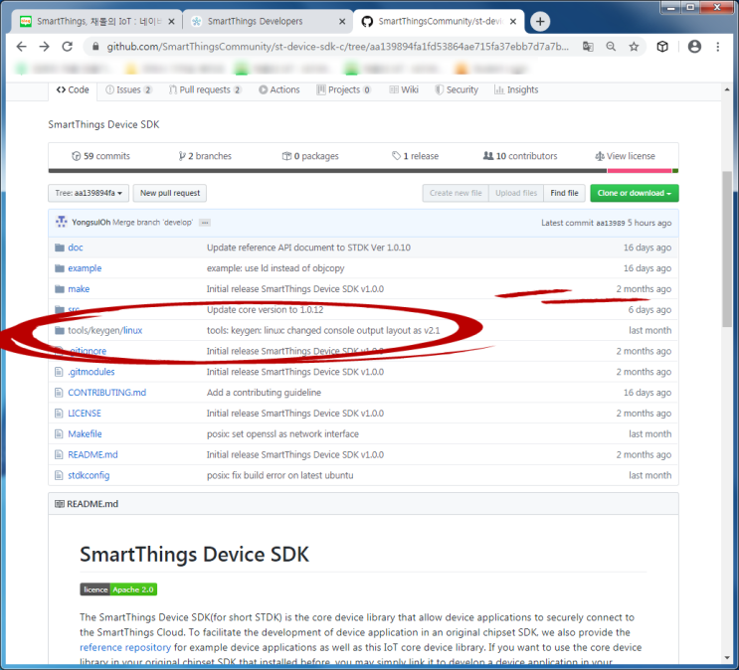Reload the GitHub page
This screenshot has width=739, height=670.
68,46
